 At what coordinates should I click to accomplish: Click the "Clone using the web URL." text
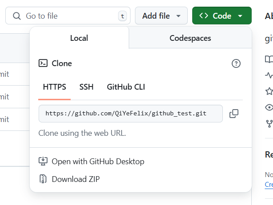tap(82, 133)
